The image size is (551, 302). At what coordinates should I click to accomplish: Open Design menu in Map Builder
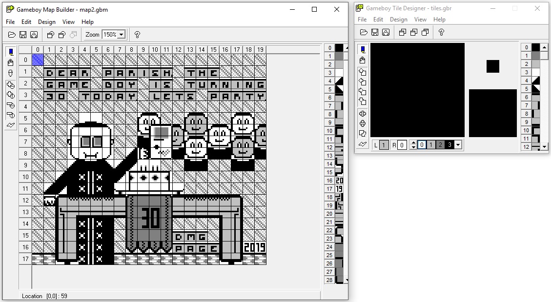47,22
